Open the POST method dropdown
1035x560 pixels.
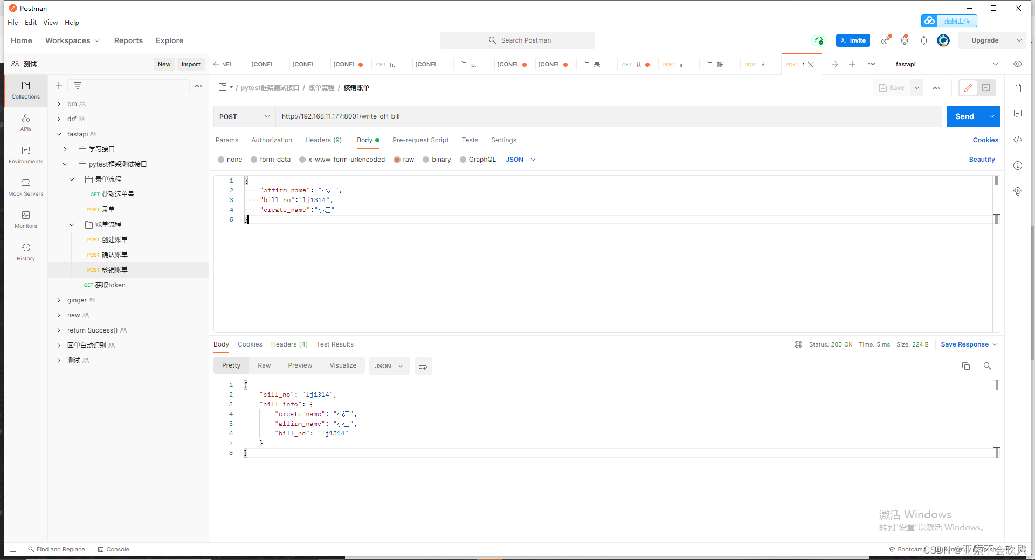[245, 116]
